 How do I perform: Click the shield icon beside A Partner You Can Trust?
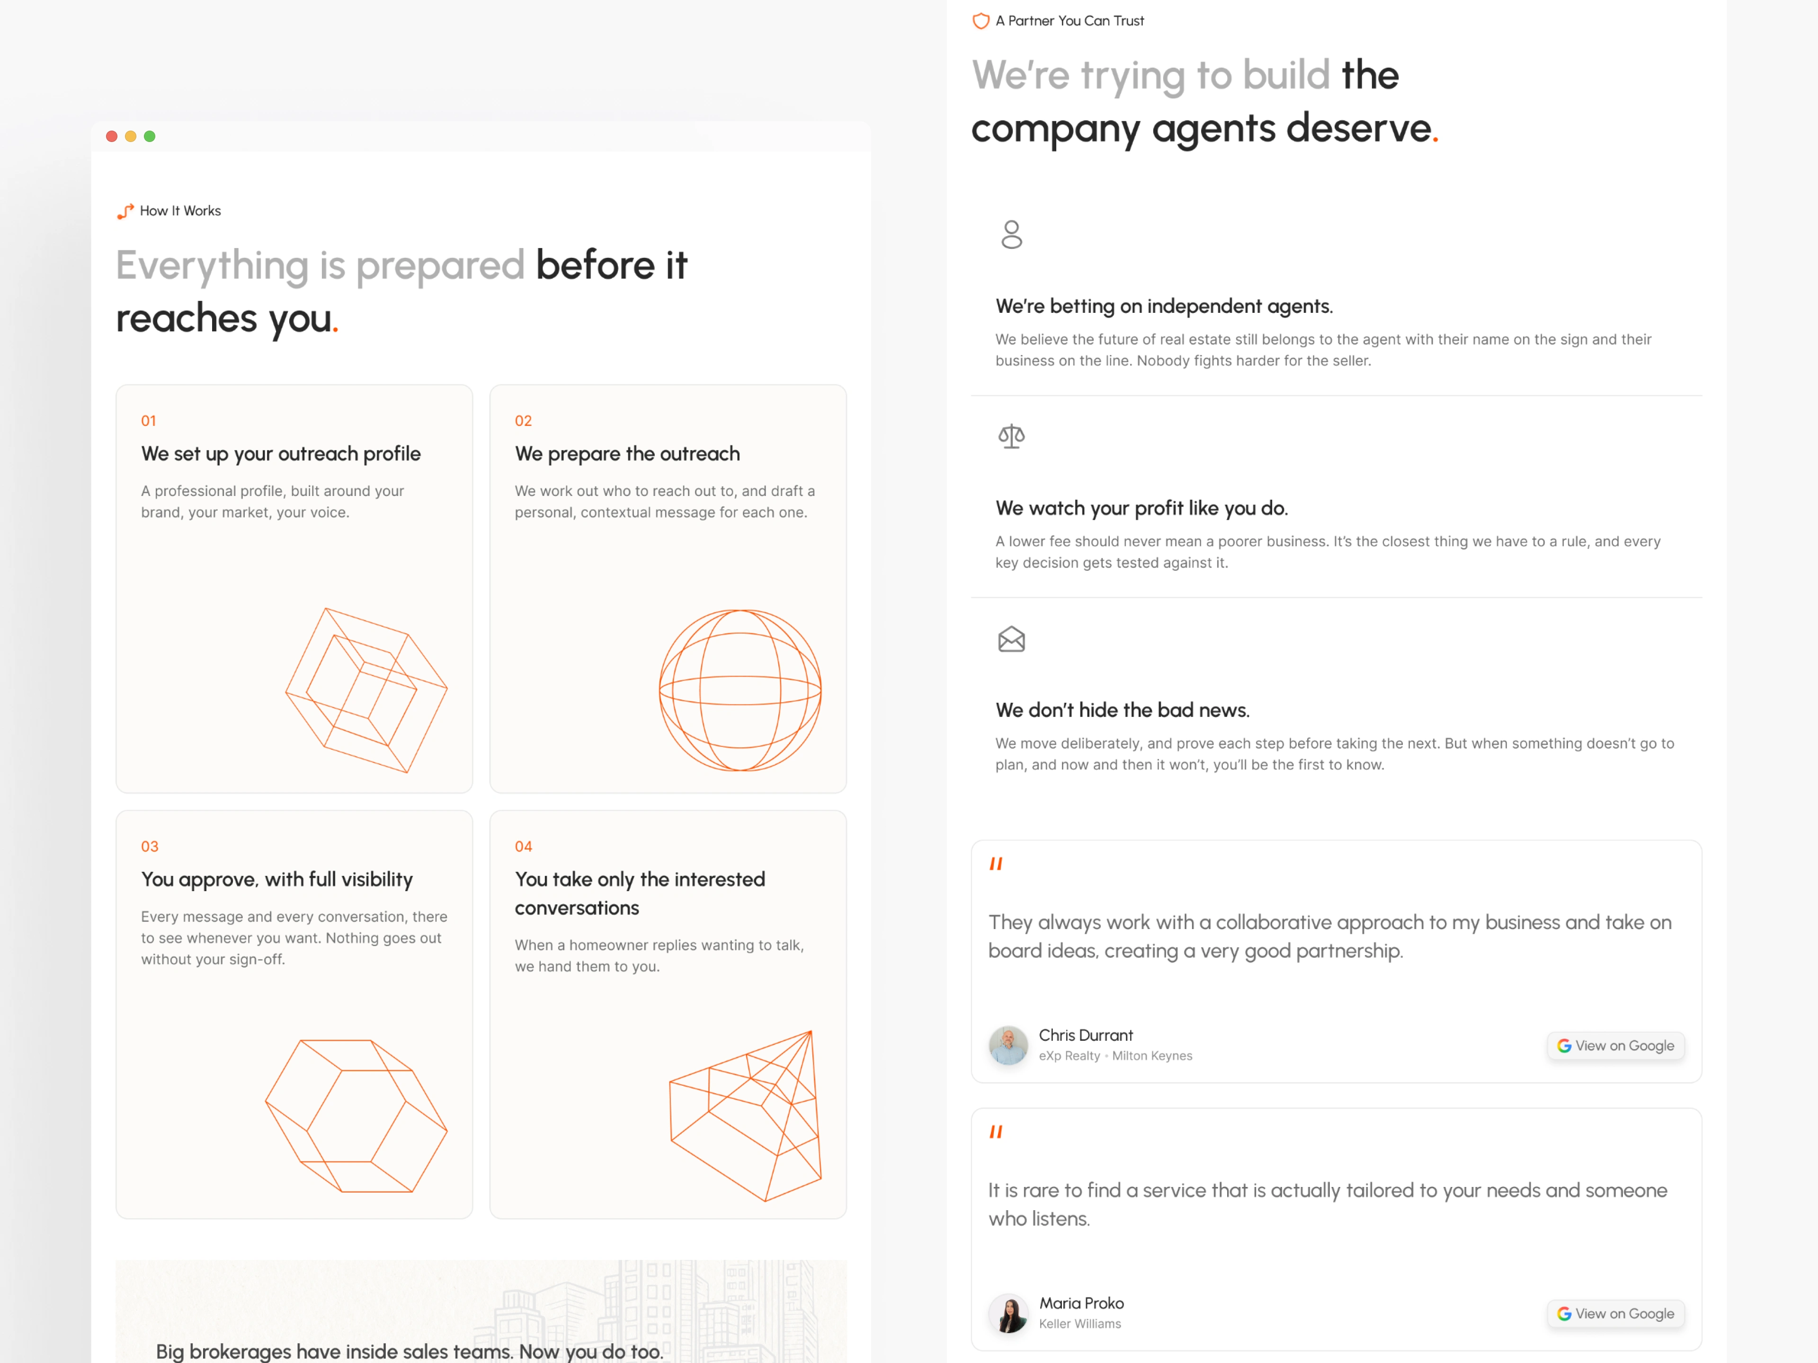pos(980,21)
